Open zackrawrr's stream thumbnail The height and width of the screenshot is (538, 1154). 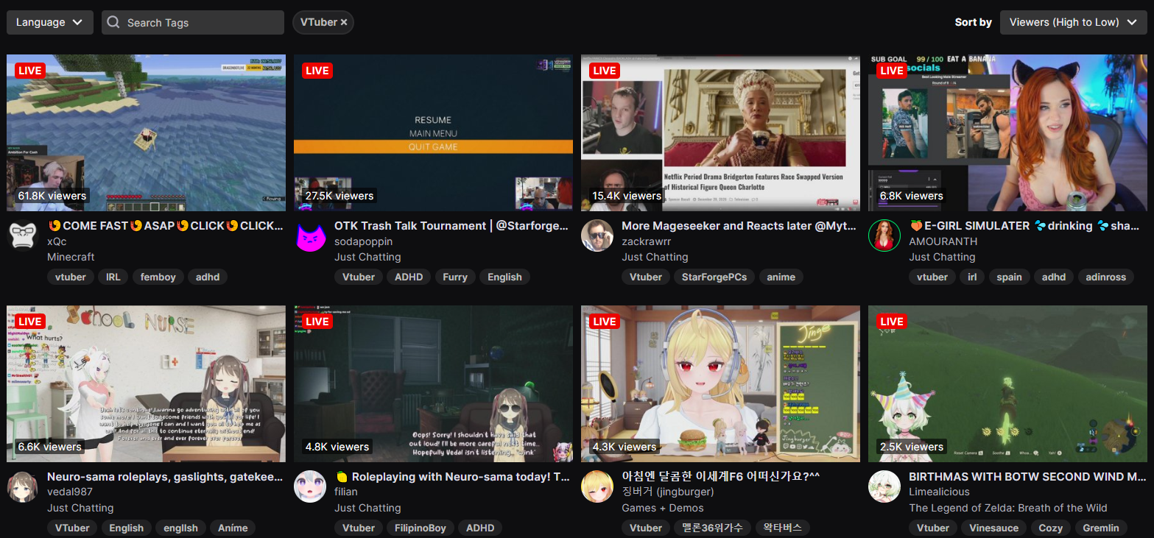[721, 132]
